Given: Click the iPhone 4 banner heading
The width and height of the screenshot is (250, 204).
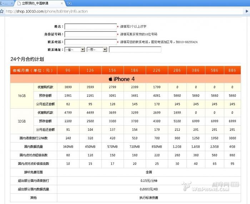Looking at the screenshot, I should pos(122,79).
